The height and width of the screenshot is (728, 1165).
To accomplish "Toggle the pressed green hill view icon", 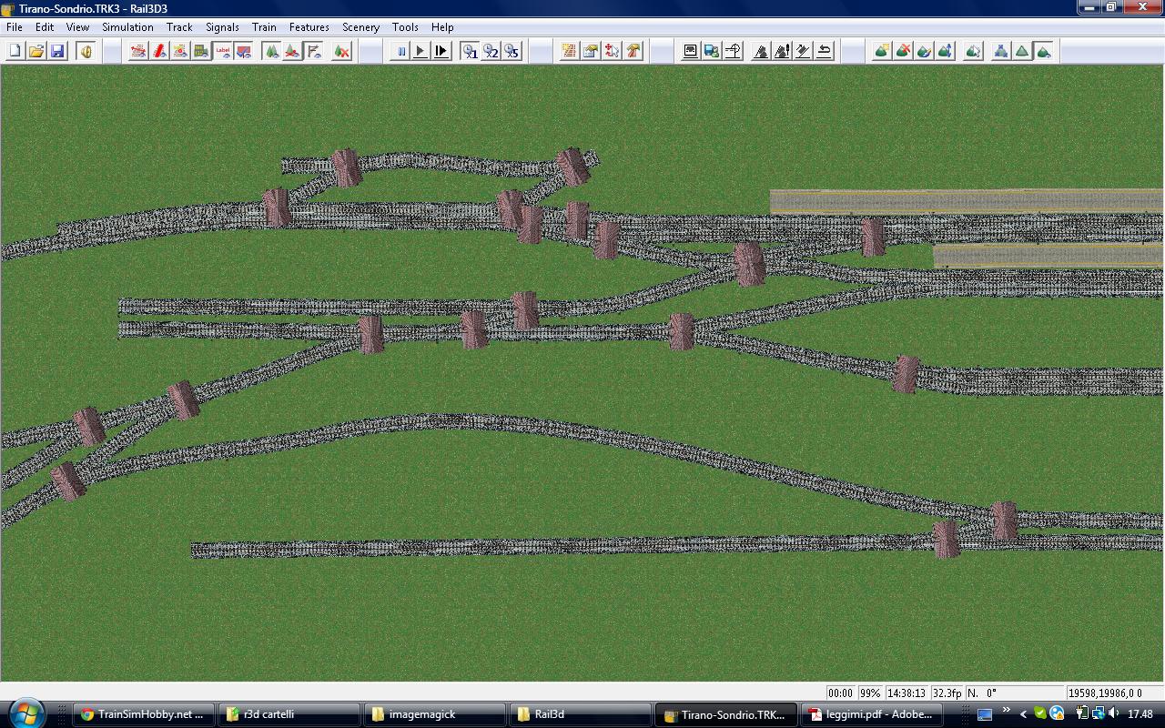I will click(1043, 51).
